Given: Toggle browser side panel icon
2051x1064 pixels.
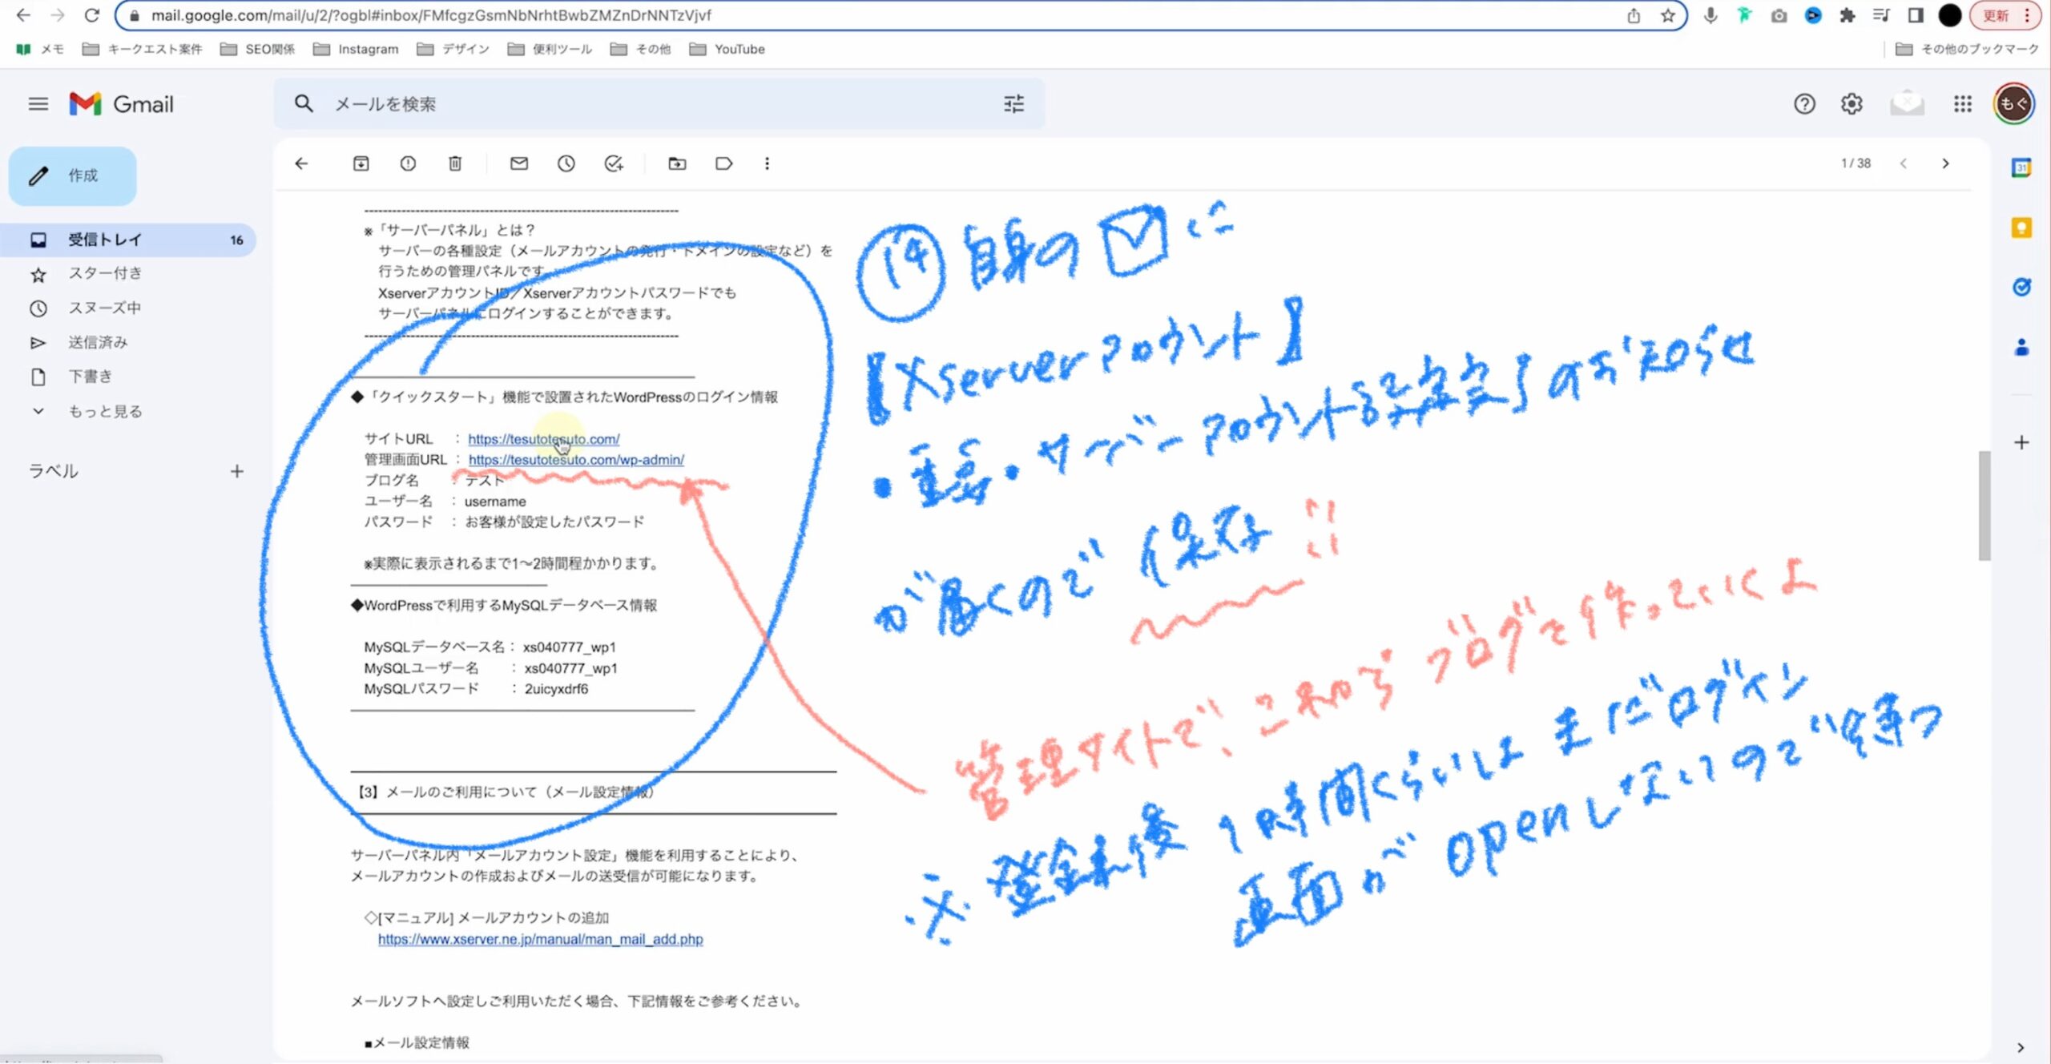Looking at the screenshot, I should click(1916, 15).
